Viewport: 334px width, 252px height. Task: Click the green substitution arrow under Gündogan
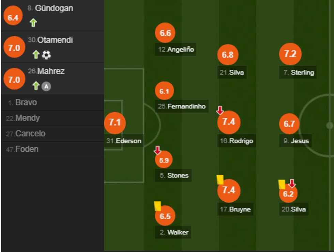tap(33, 23)
